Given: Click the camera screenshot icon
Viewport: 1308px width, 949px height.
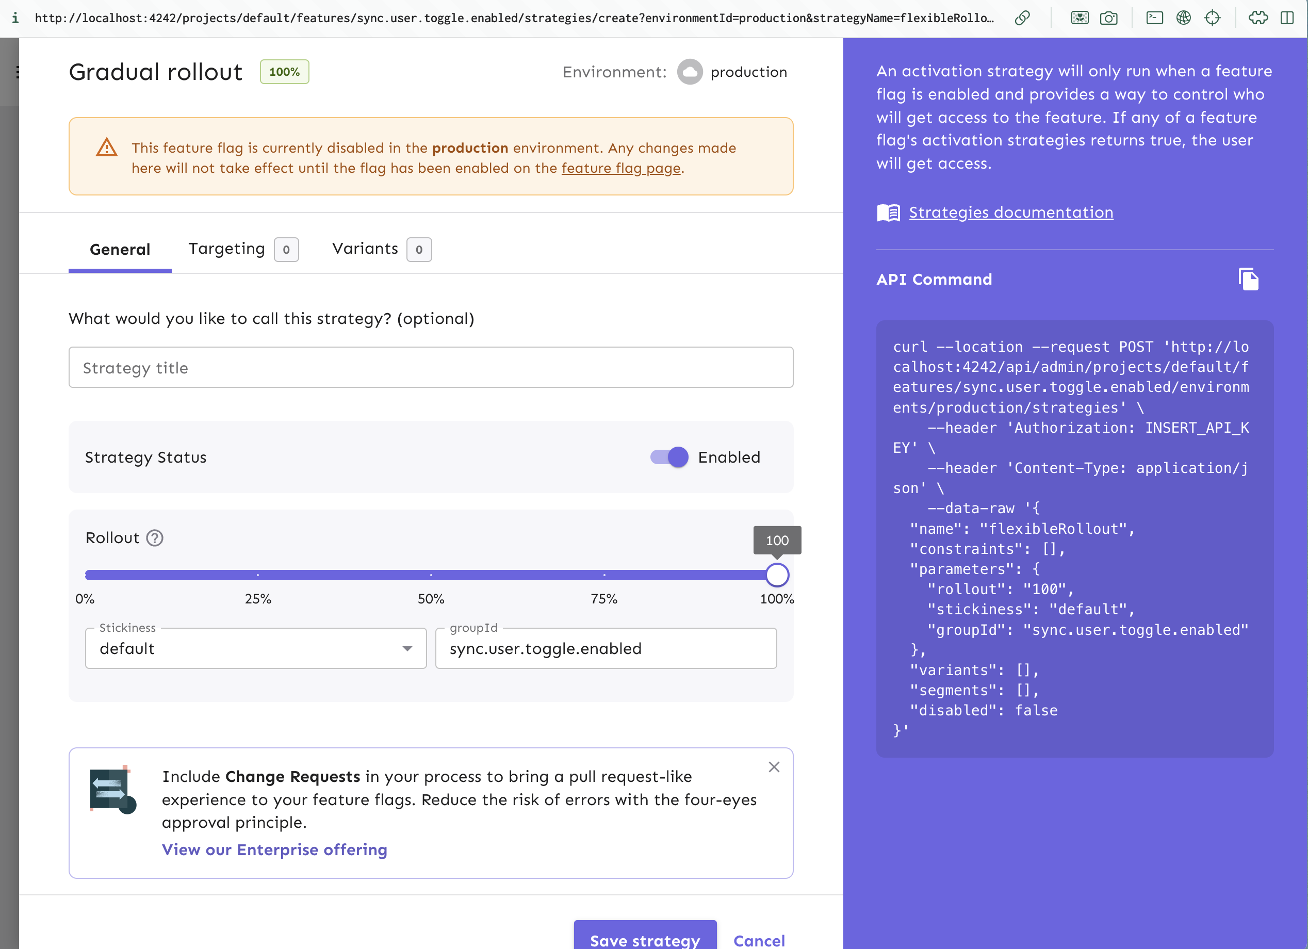Looking at the screenshot, I should (x=1108, y=18).
